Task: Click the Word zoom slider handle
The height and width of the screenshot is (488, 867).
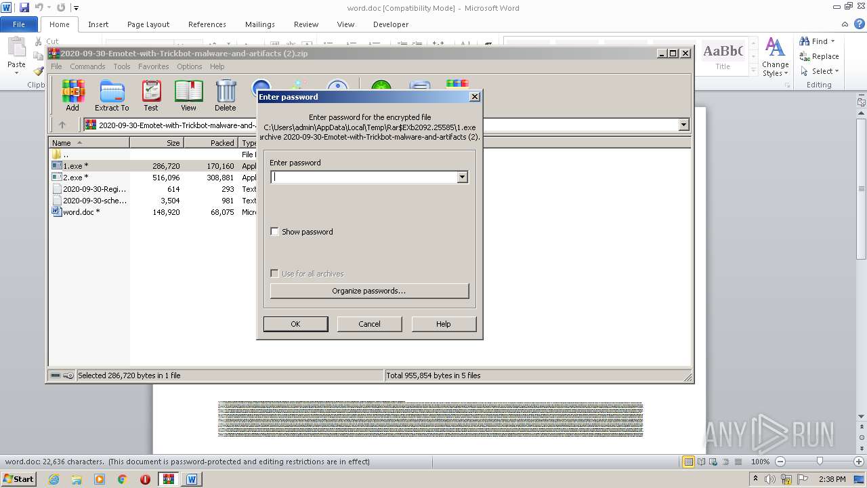Action: pyautogui.click(x=820, y=462)
